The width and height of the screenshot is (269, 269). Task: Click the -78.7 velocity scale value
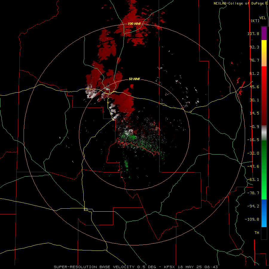[253, 193]
